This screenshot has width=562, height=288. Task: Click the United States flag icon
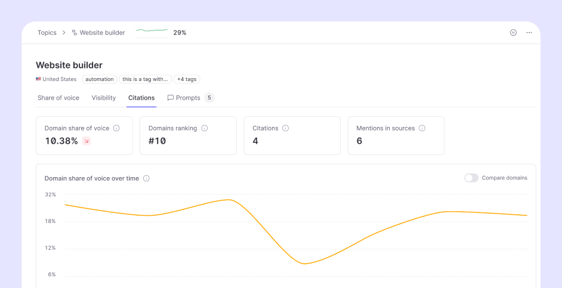[x=38, y=79]
